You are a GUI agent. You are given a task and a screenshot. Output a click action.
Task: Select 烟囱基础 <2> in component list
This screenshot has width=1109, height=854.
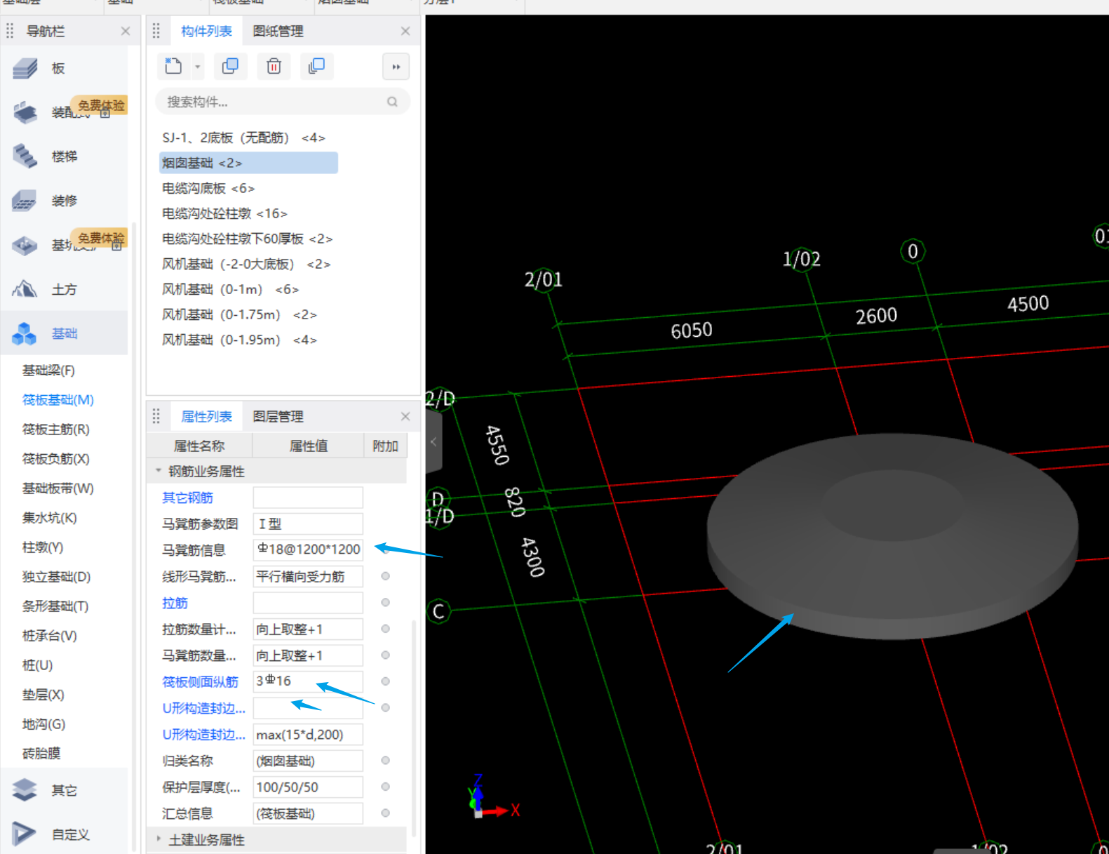pyautogui.click(x=248, y=163)
